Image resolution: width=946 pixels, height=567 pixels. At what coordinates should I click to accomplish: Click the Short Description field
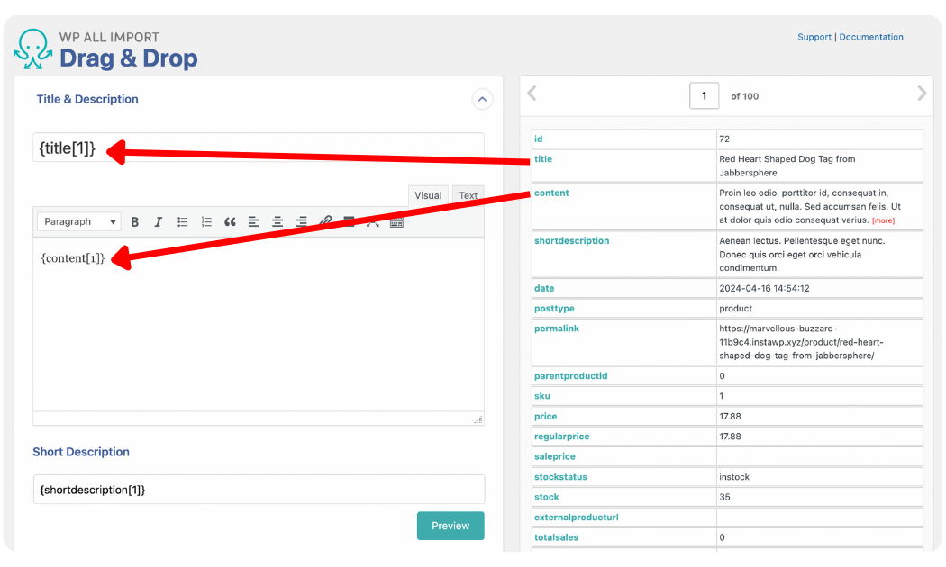(259, 489)
